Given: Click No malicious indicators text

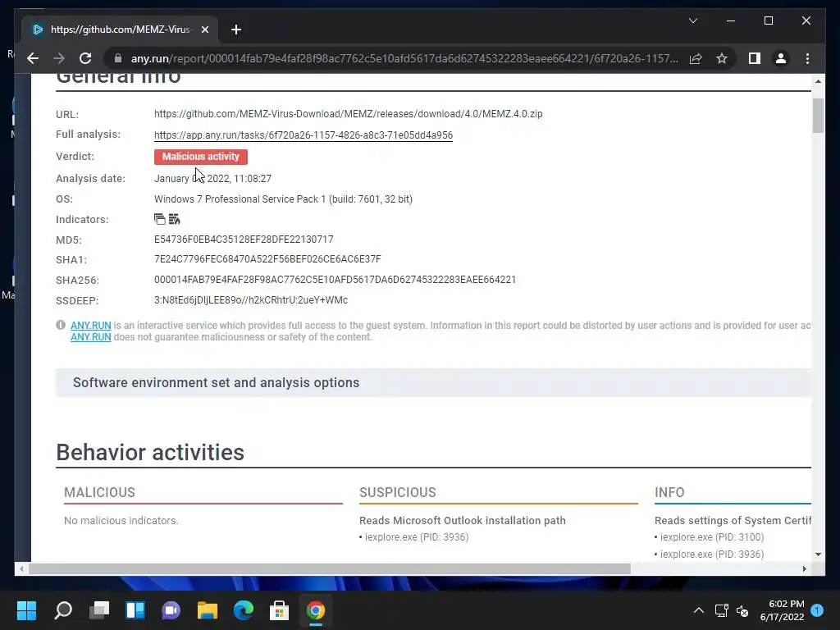Looking at the screenshot, I should (121, 520).
